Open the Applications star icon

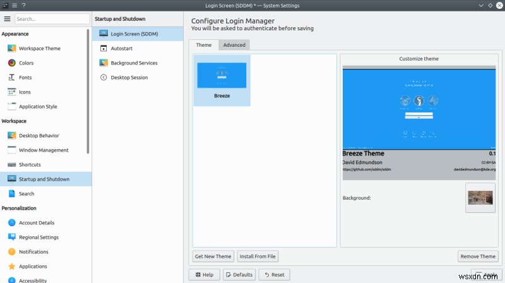coord(12,266)
